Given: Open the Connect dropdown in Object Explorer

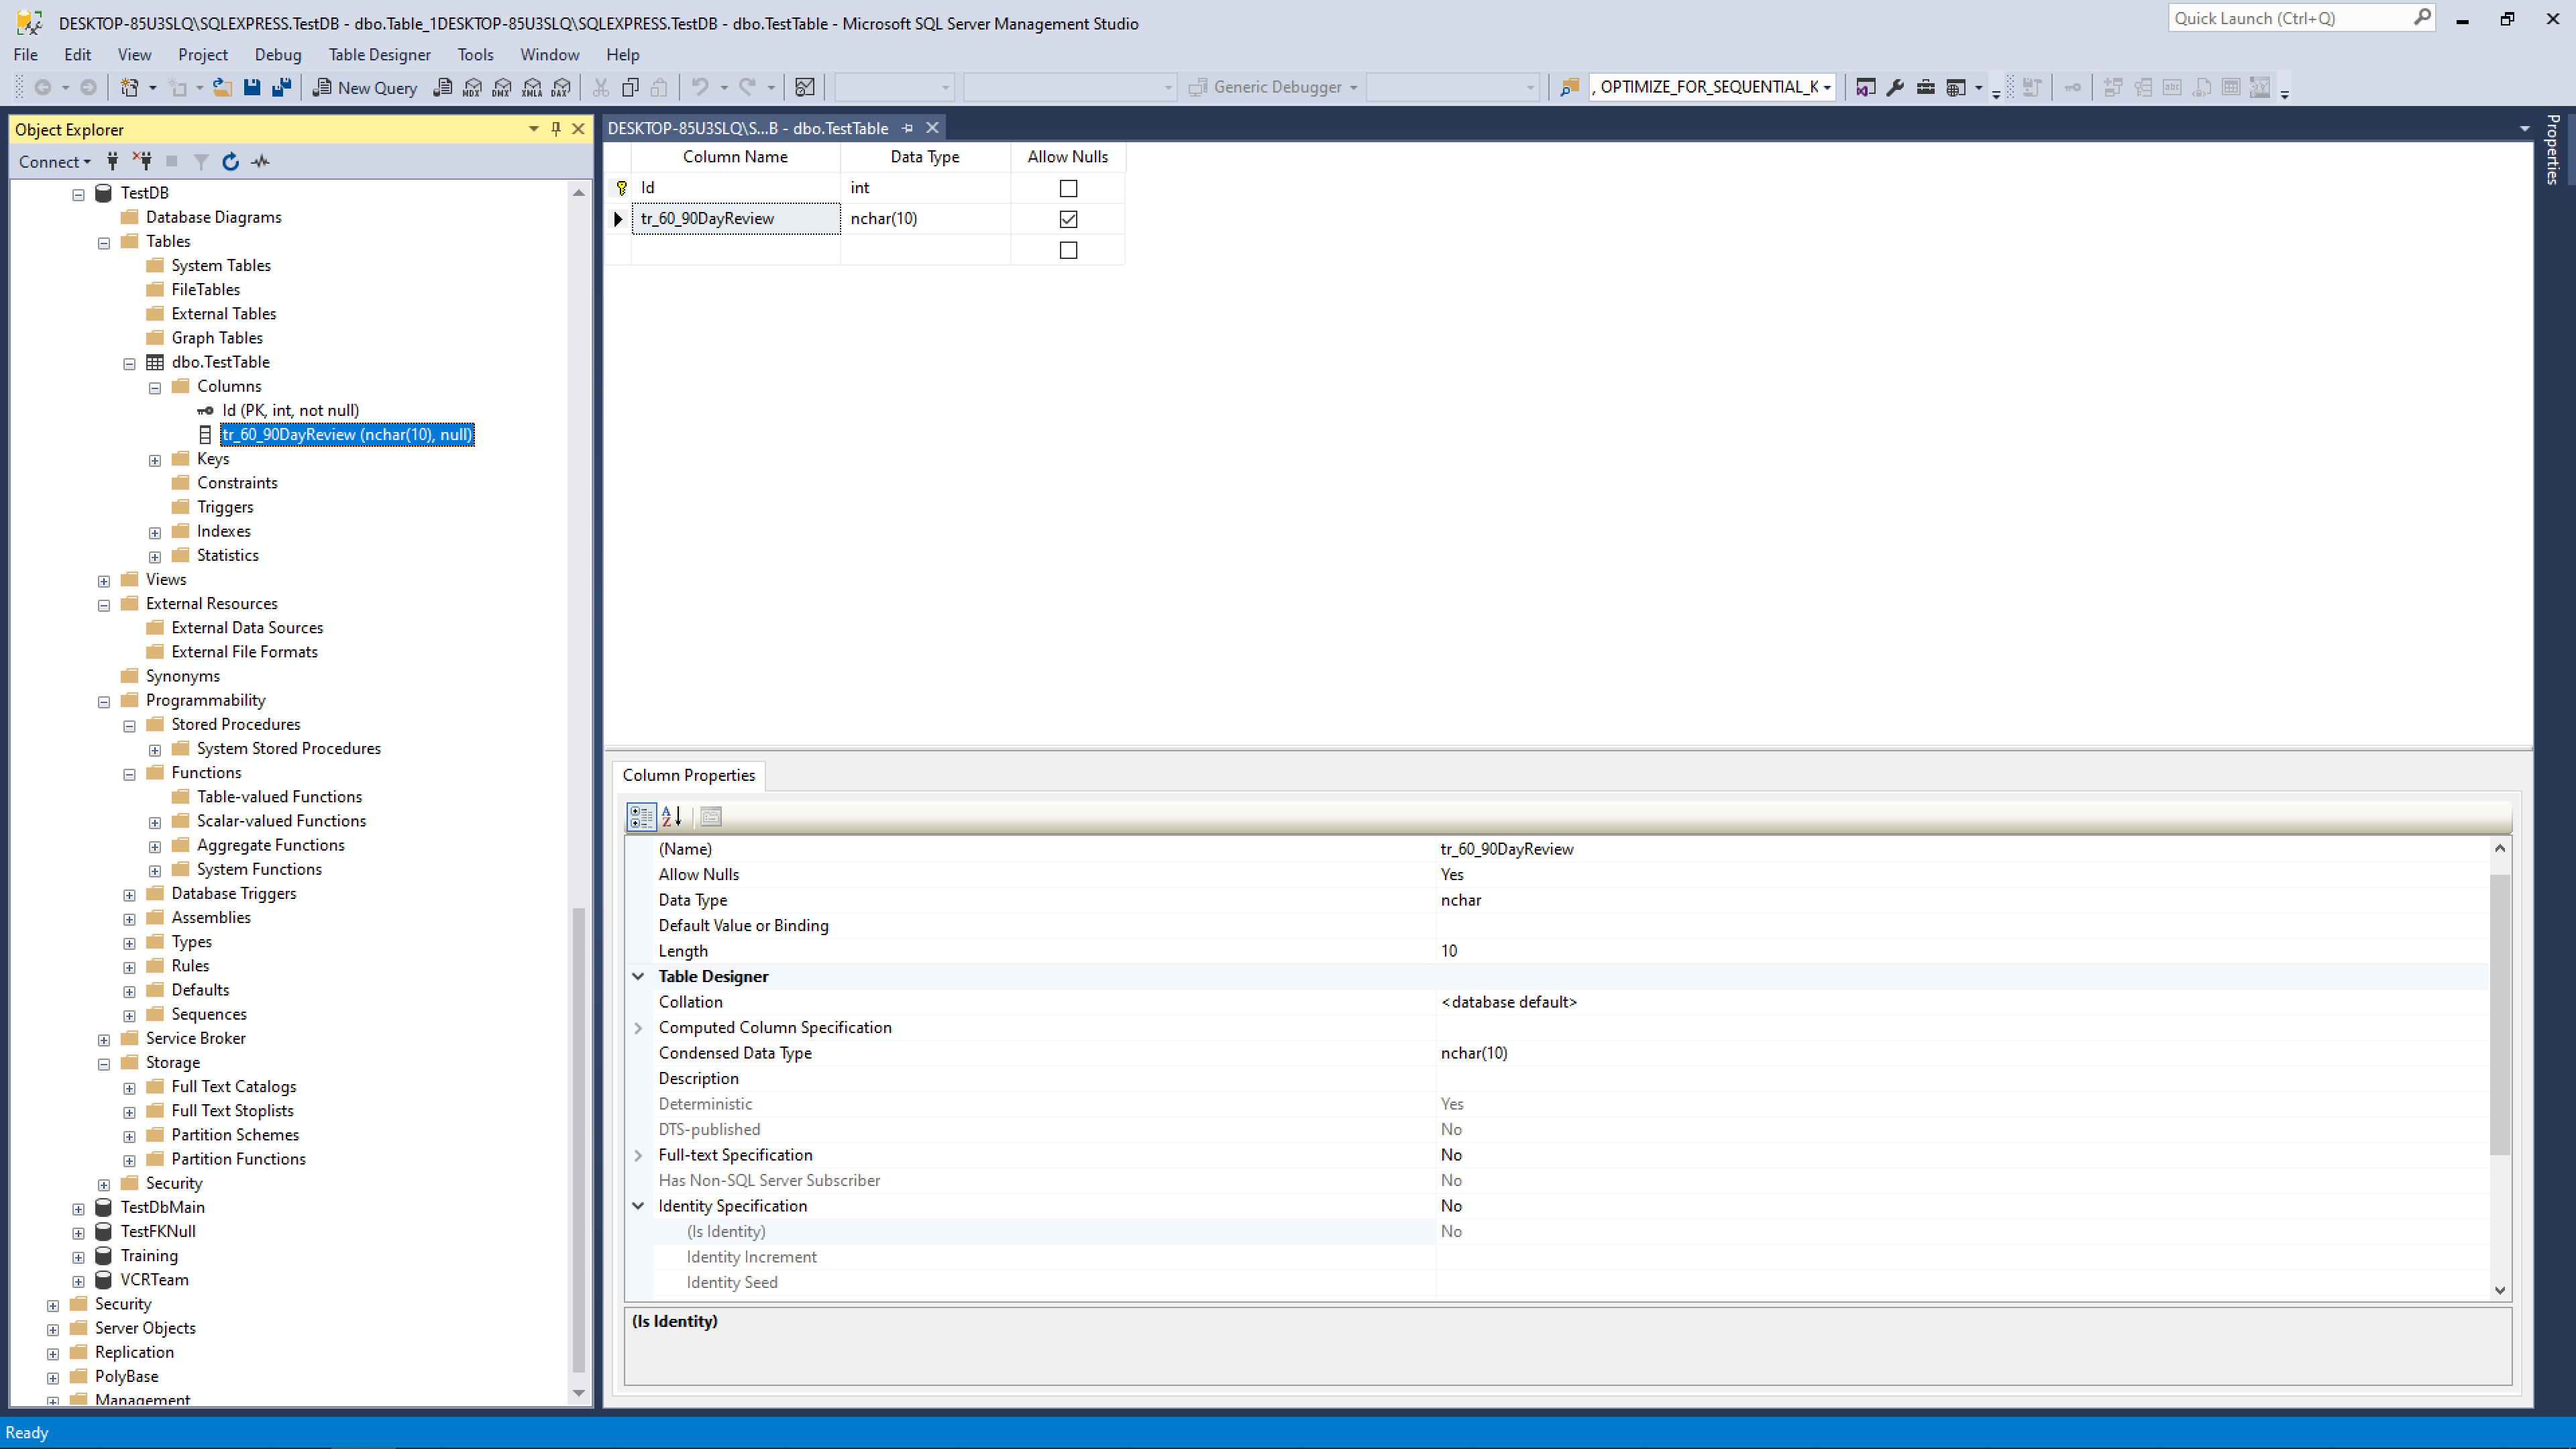Looking at the screenshot, I should [x=55, y=161].
